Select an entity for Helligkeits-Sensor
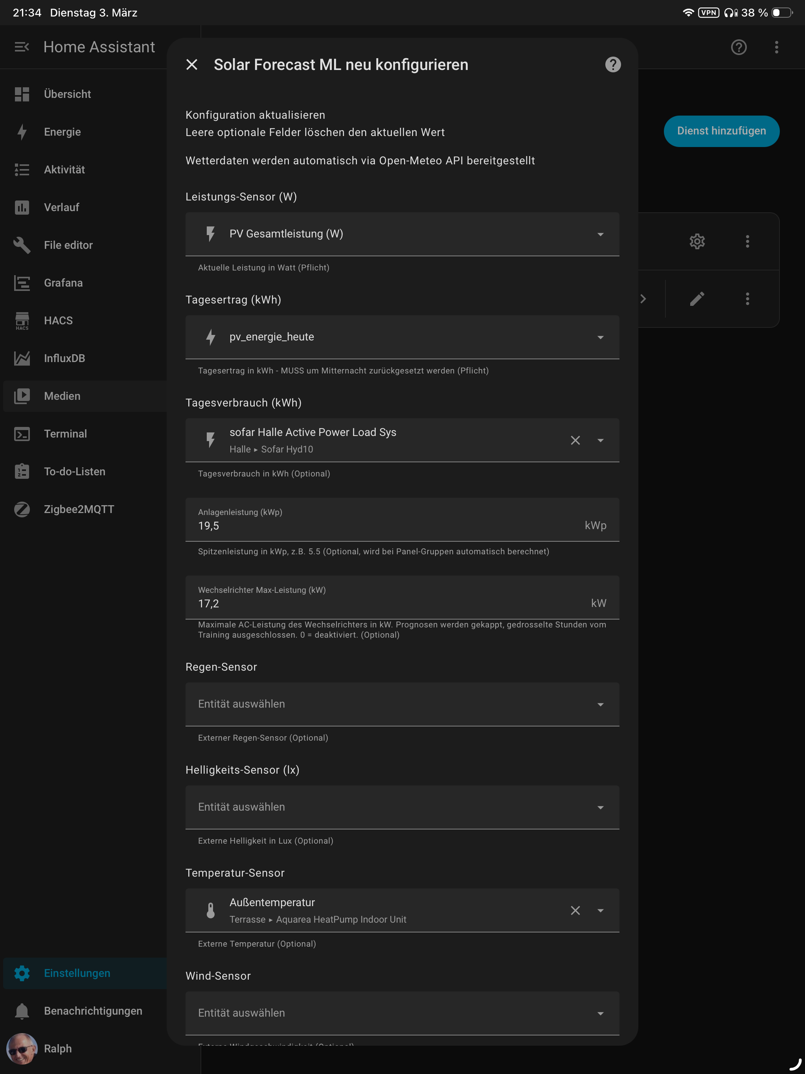Screen dimensions: 805x1074 point(402,807)
